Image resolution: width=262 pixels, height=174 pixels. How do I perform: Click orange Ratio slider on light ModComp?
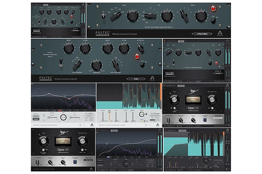coord(110,117)
